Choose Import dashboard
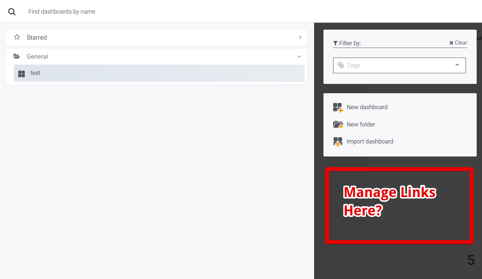This screenshot has height=279, width=482. click(x=370, y=141)
